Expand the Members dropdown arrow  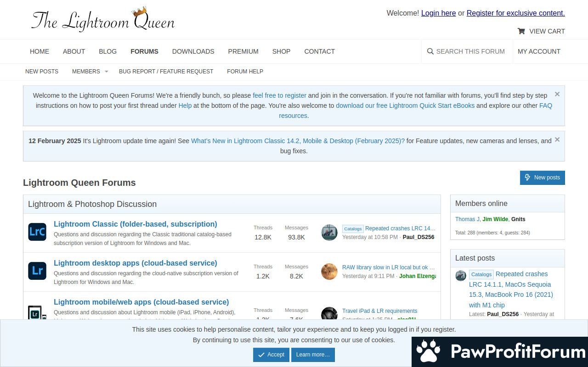[x=106, y=72]
